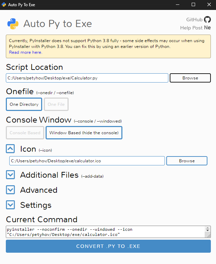216x264 pixels.
Task: Browse for the icon file
Action: [x=187, y=161]
